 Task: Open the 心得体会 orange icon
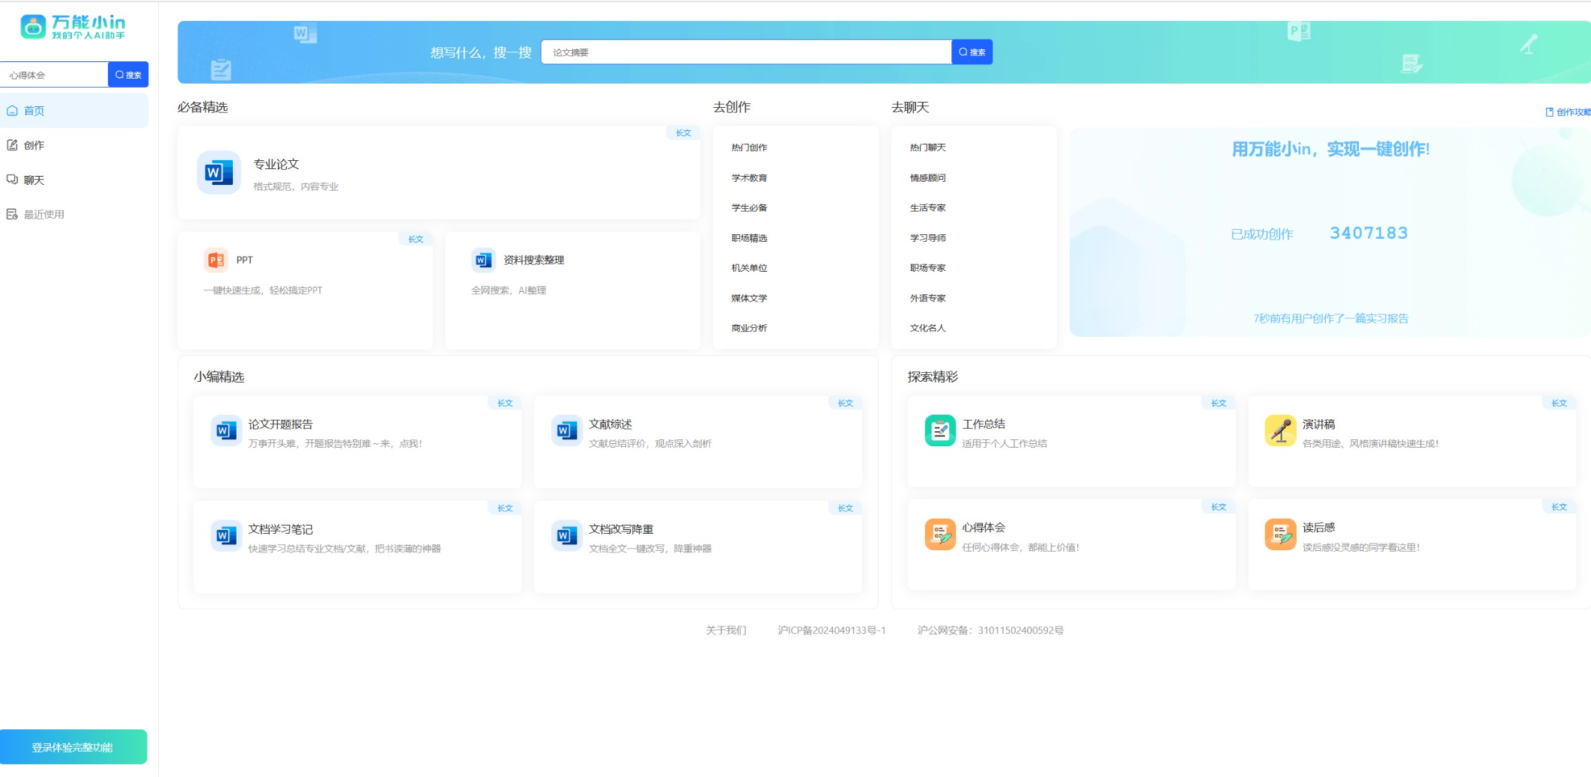click(x=939, y=534)
